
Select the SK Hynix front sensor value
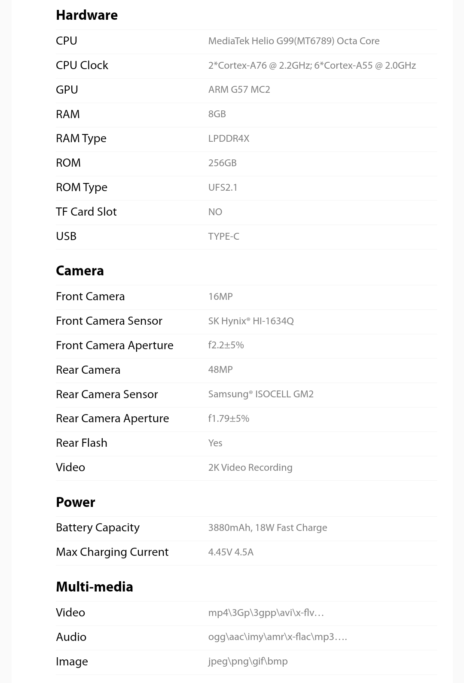[x=251, y=321]
